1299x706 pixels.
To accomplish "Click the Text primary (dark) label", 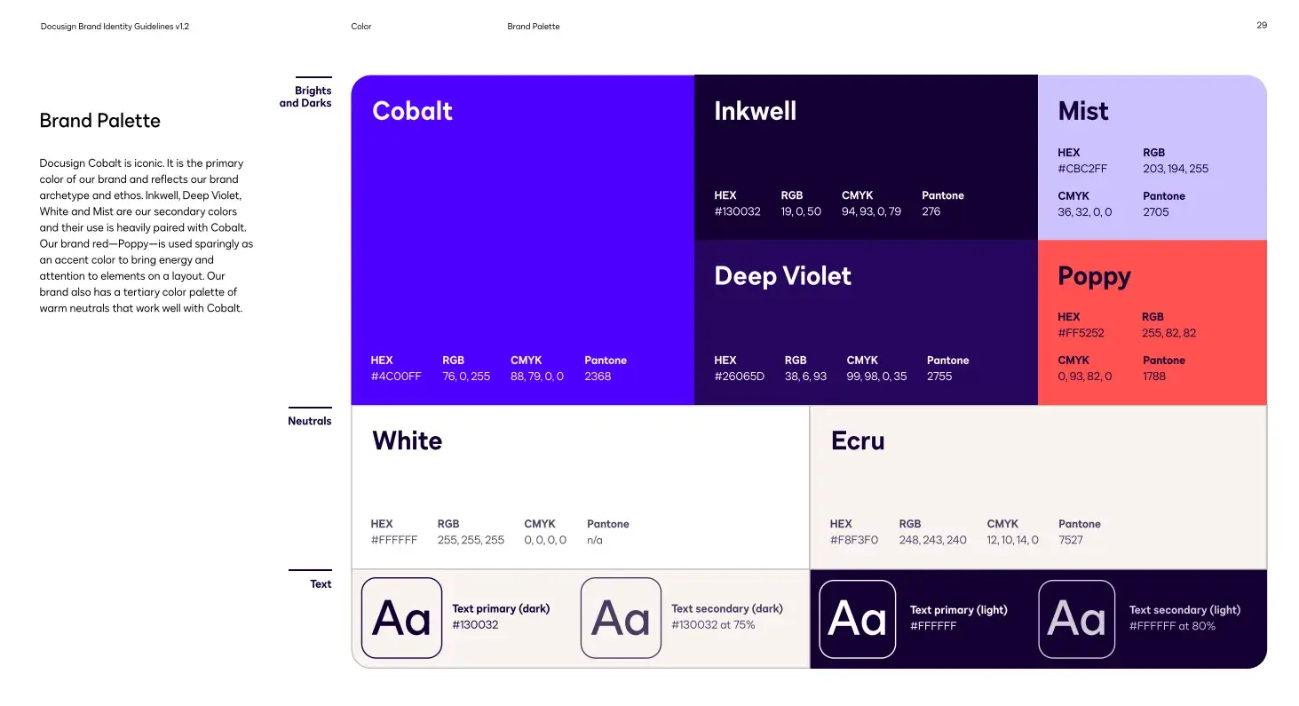I will click(x=501, y=608).
